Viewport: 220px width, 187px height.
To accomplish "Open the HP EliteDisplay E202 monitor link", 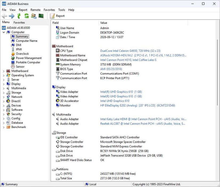I will click(138, 106).
